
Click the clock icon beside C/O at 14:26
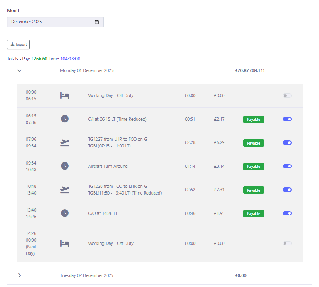click(x=65, y=213)
